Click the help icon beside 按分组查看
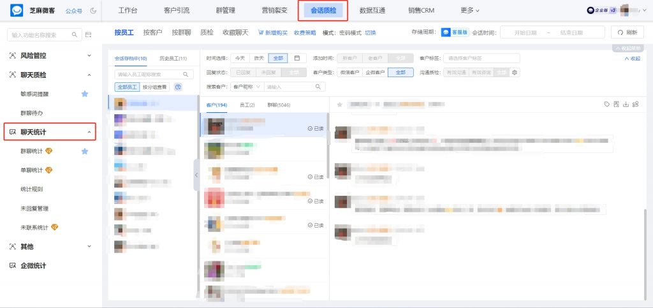Screen dimensions: 653x308 point(178,87)
